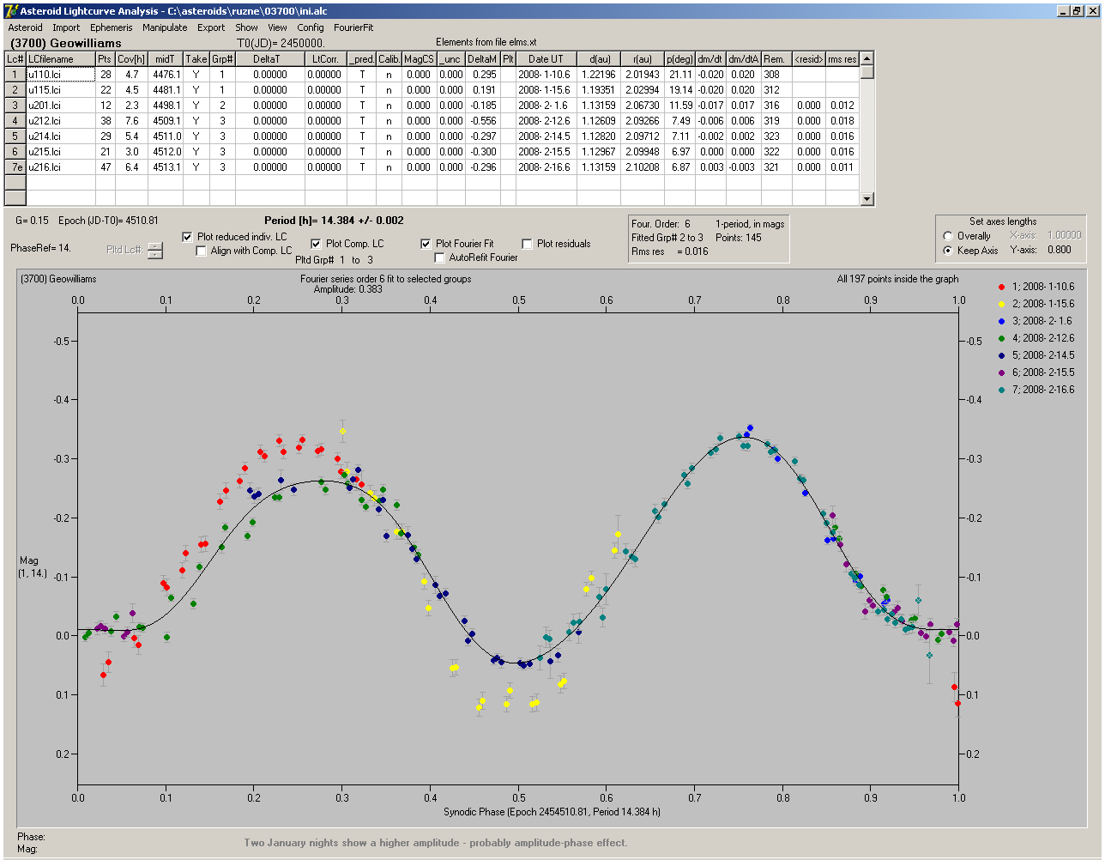Enable AutoRefit Fourier checkbox
Viewport: 1105px width, 860px height.
(x=439, y=257)
